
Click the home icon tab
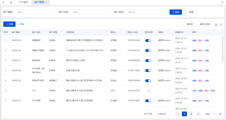[11, 2]
